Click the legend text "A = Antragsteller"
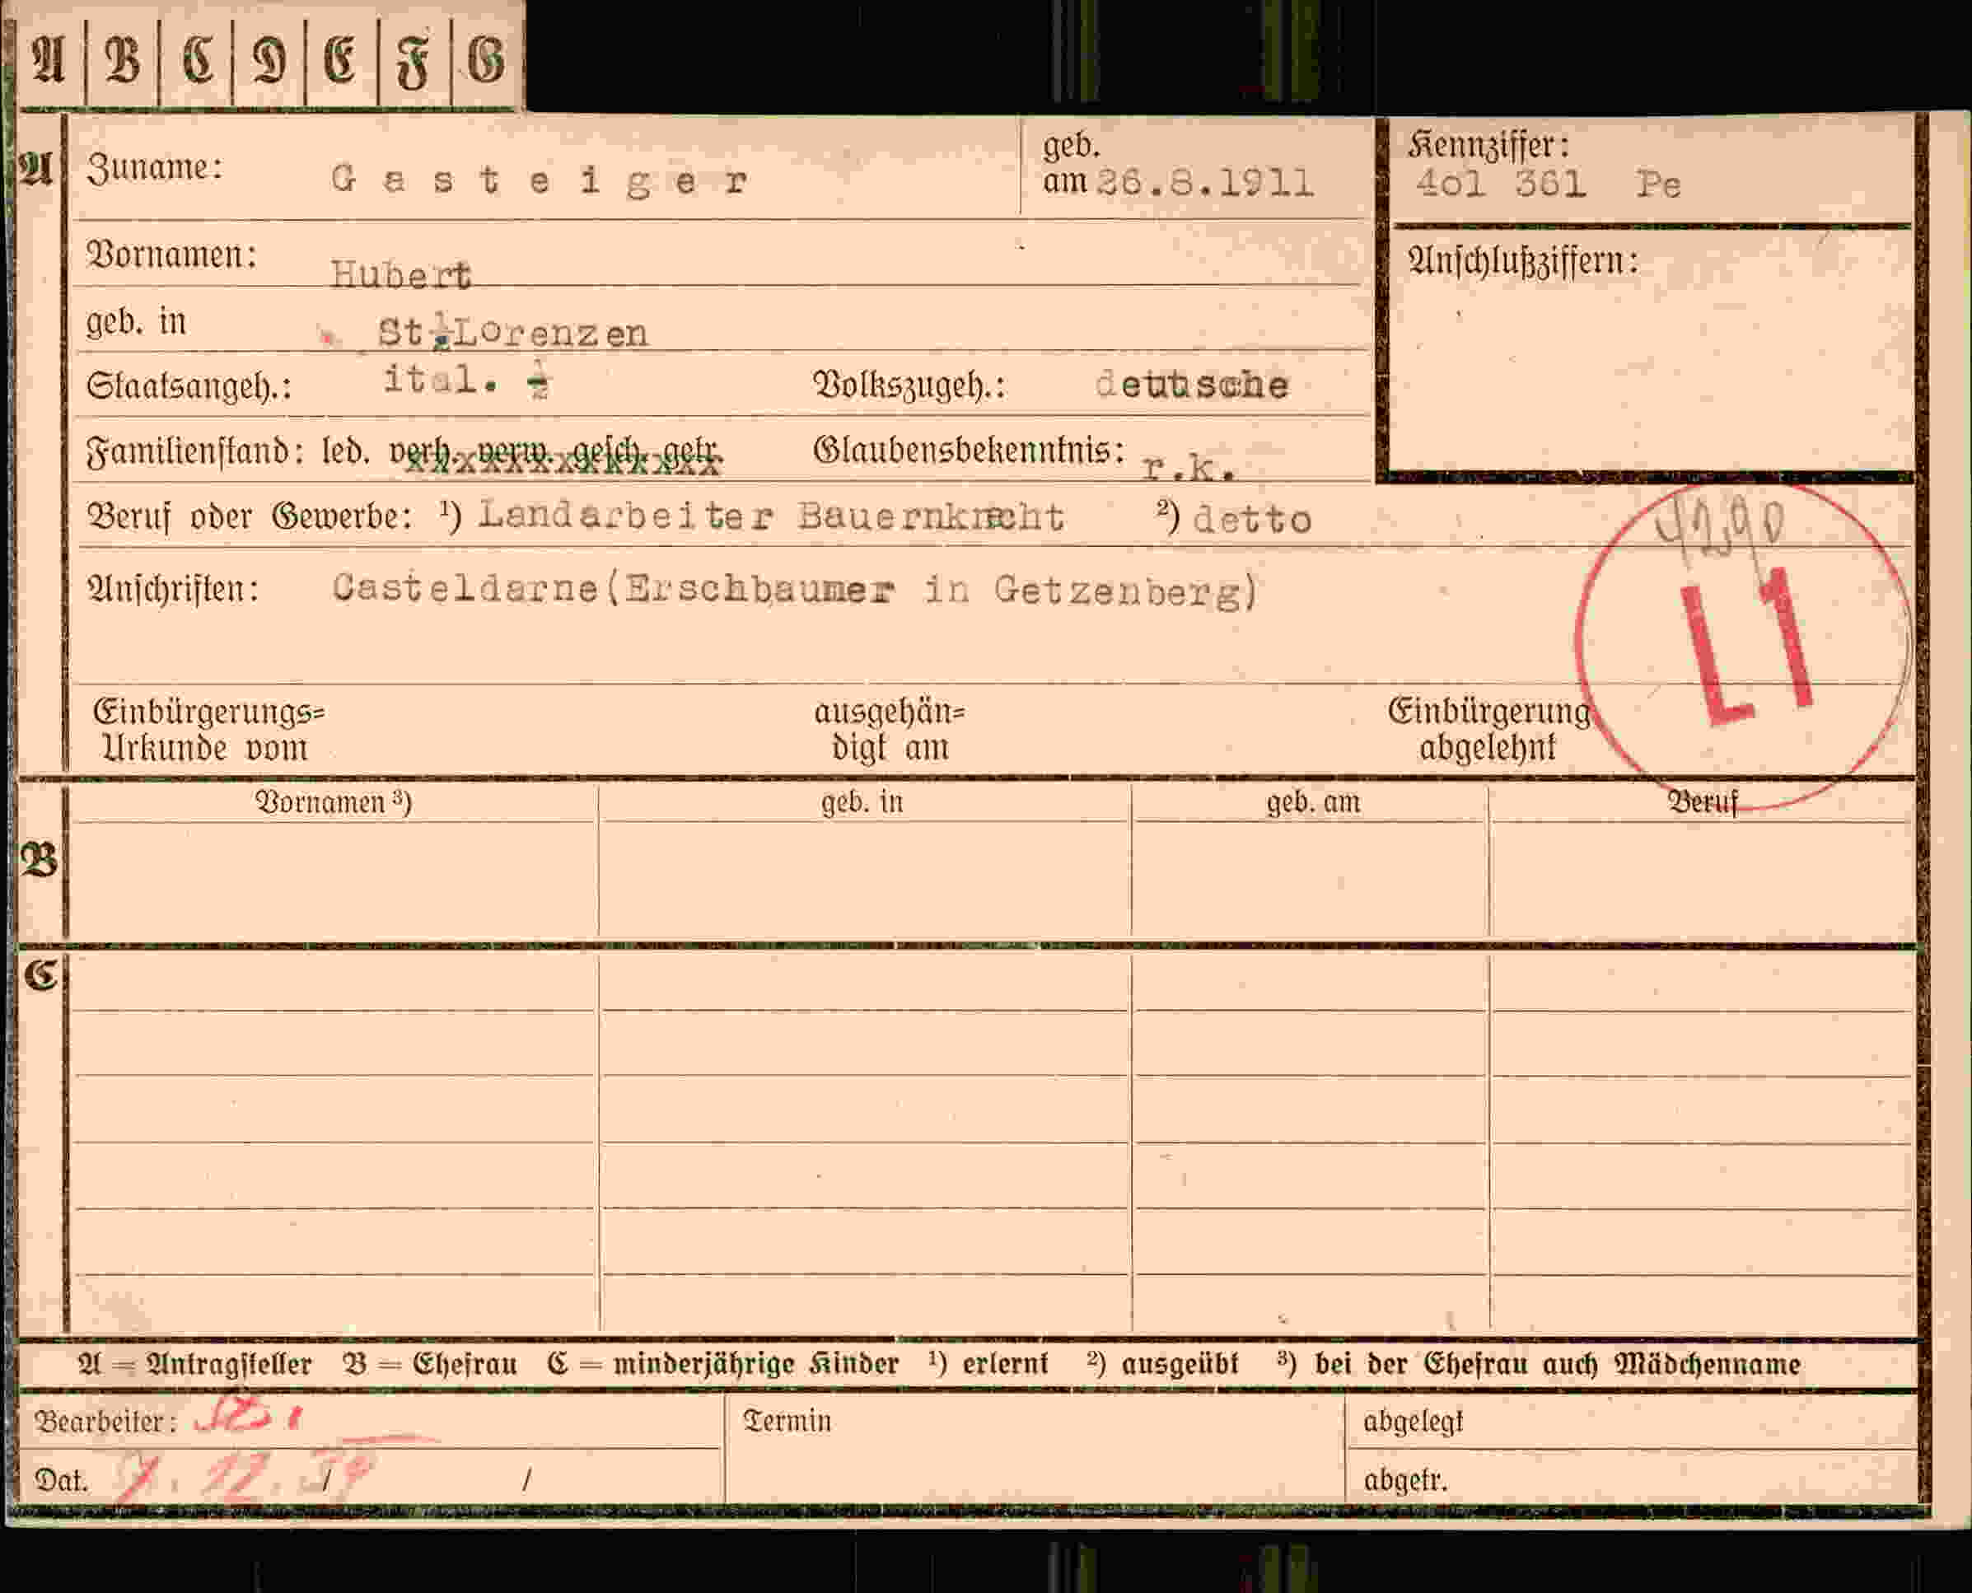This screenshot has height=1593, width=1972. [194, 1365]
